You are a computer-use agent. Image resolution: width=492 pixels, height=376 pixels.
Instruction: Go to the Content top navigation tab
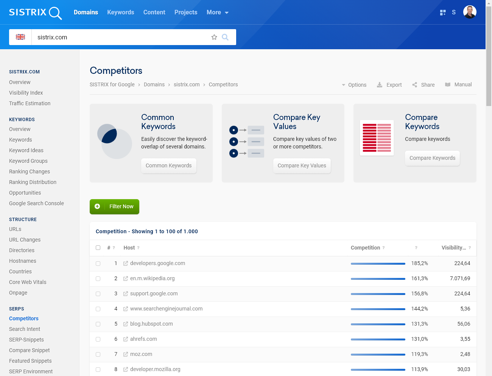tap(154, 12)
